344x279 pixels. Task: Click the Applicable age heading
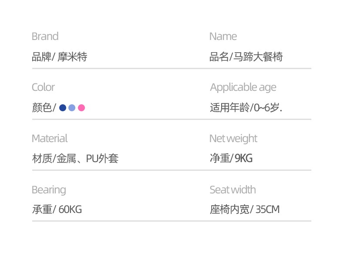point(243,88)
